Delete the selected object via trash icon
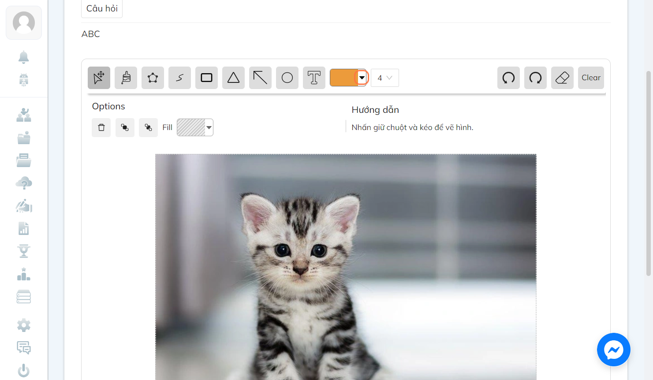Viewport: 653px width, 380px height. coord(101,127)
